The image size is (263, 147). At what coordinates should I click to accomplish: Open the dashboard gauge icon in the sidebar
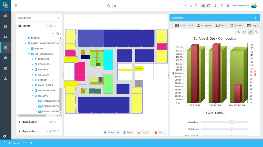point(5,26)
